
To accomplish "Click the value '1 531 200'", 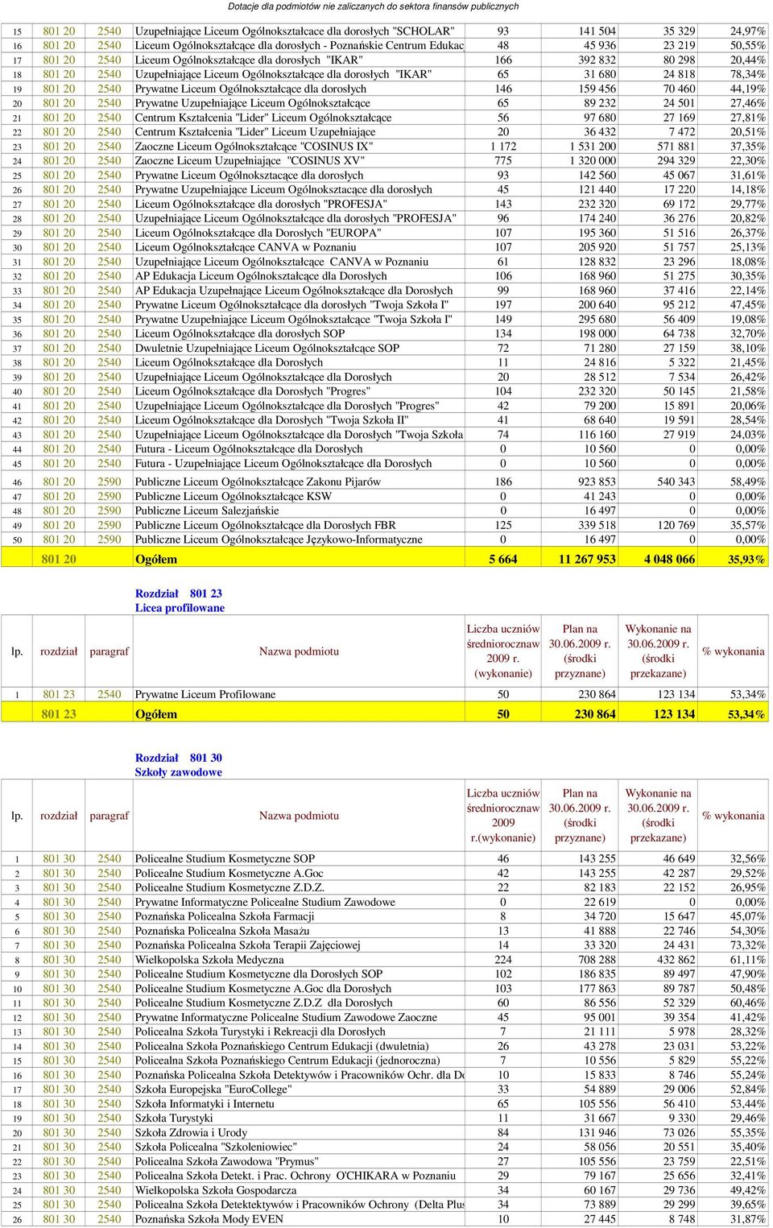I will click(x=593, y=147).
